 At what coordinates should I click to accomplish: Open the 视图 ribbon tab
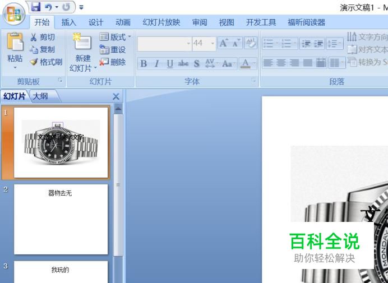[x=227, y=22]
